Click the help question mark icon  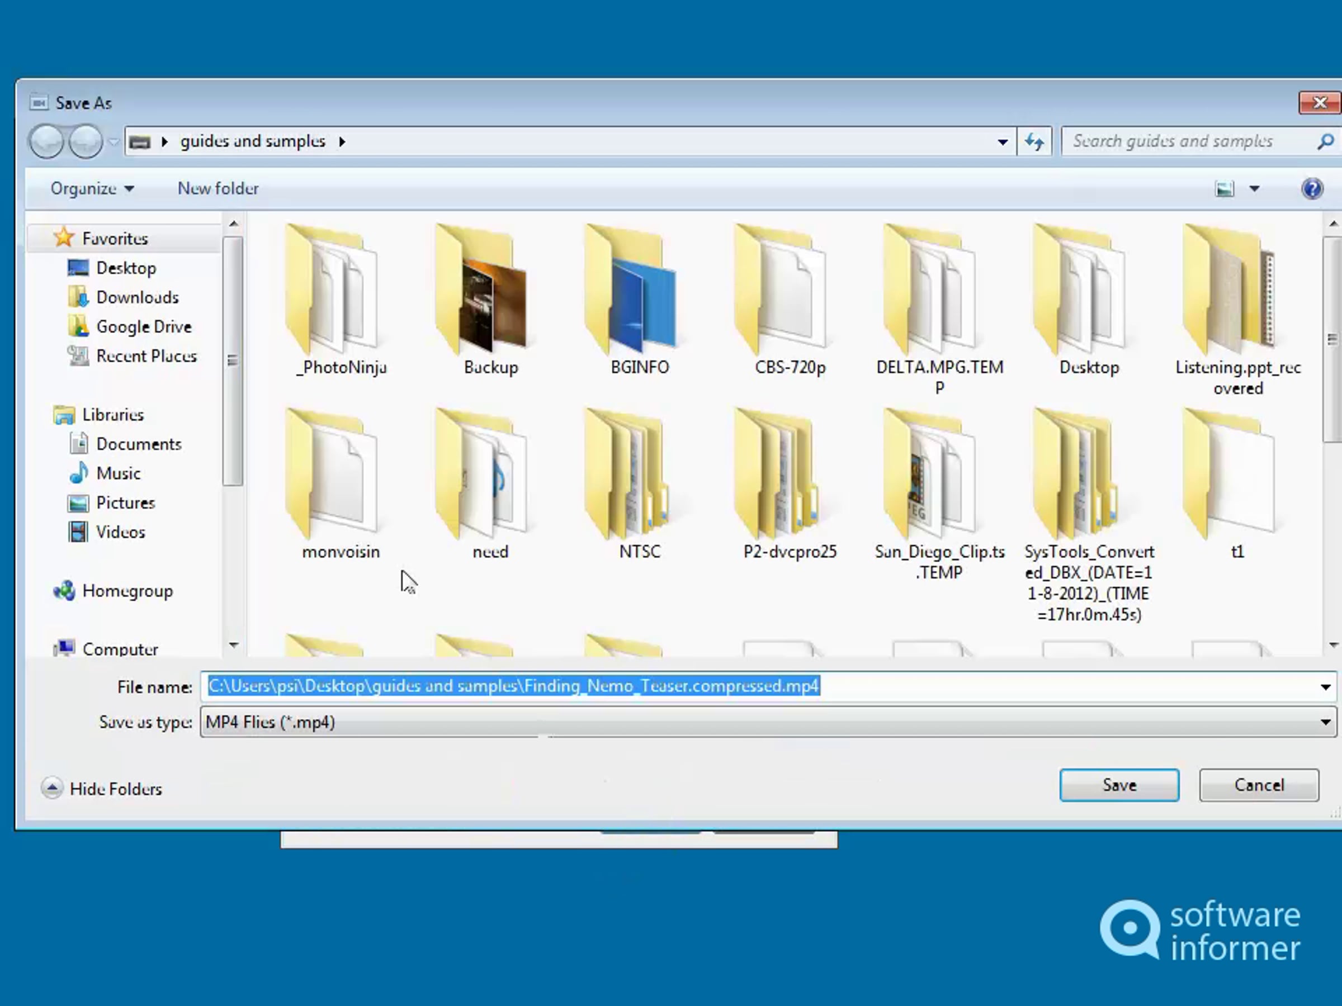(1312, 188)
